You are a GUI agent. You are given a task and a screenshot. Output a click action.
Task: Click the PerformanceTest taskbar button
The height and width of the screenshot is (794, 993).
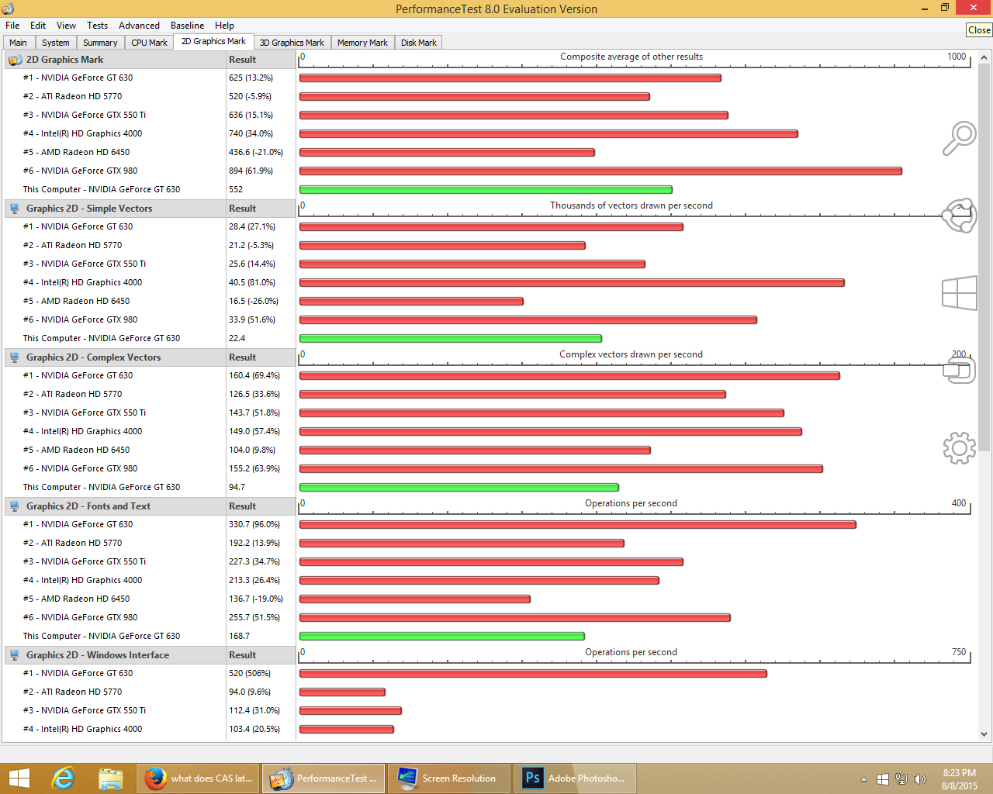point(324,778)
